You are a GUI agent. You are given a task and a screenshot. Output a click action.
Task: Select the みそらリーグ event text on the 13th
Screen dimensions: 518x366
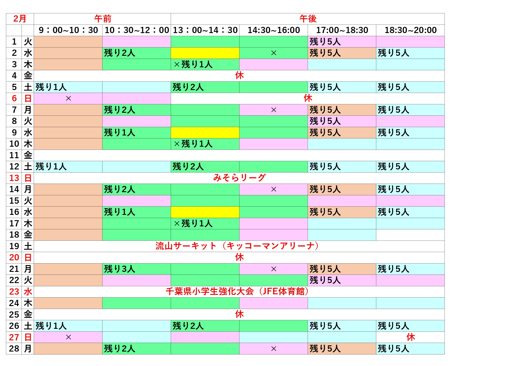240,178
